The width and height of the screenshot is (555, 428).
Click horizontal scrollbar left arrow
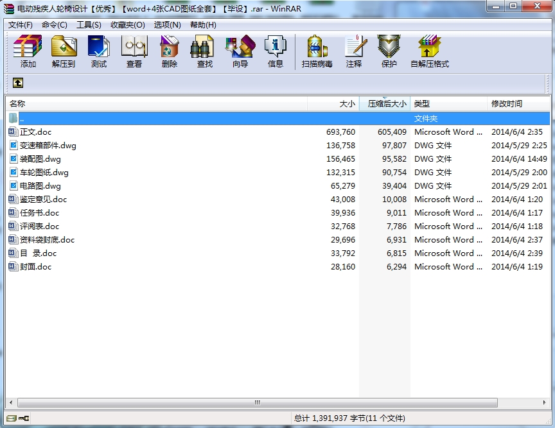coord(11,402)
